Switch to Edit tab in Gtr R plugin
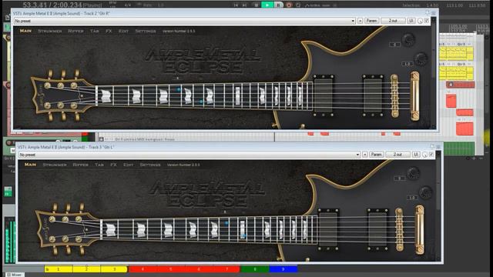Image resolution: width=493 pixels, height=277 pixels. (123, 31)
